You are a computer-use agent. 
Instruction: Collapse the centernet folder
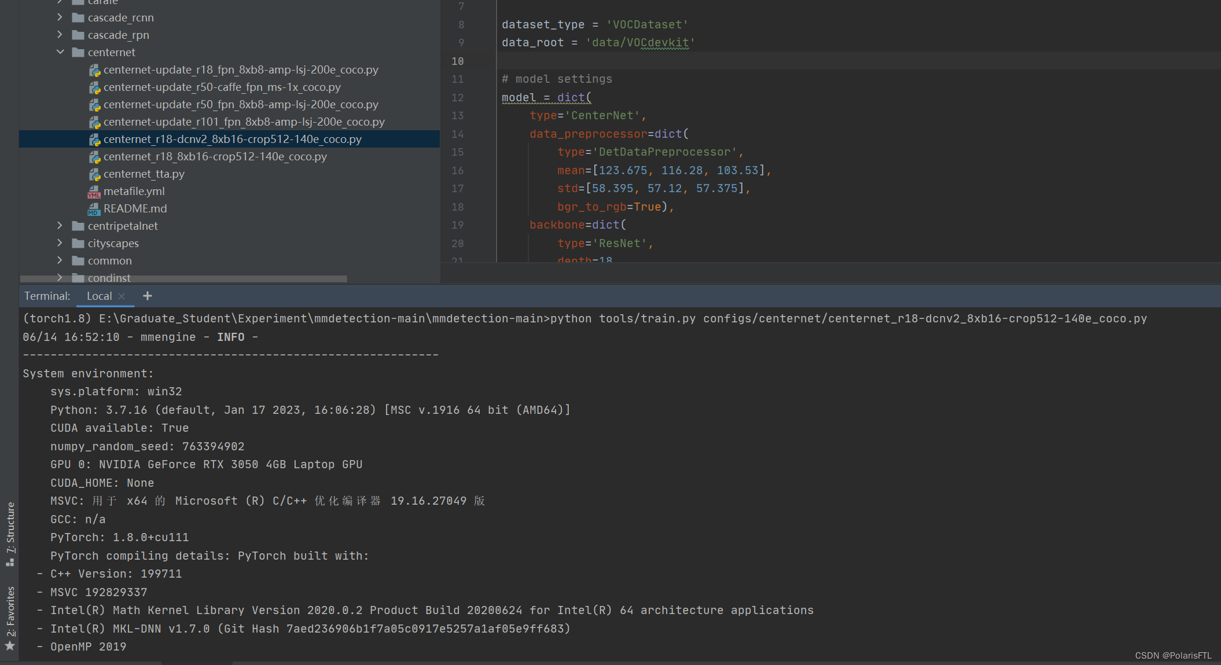click(x=60, y=52)
